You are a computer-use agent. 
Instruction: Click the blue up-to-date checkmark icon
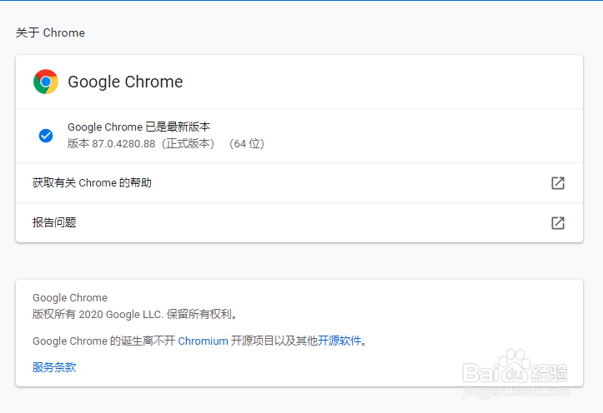coord(46,136)
